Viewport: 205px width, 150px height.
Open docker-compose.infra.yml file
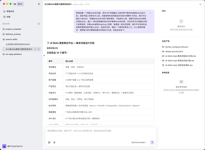176,47
